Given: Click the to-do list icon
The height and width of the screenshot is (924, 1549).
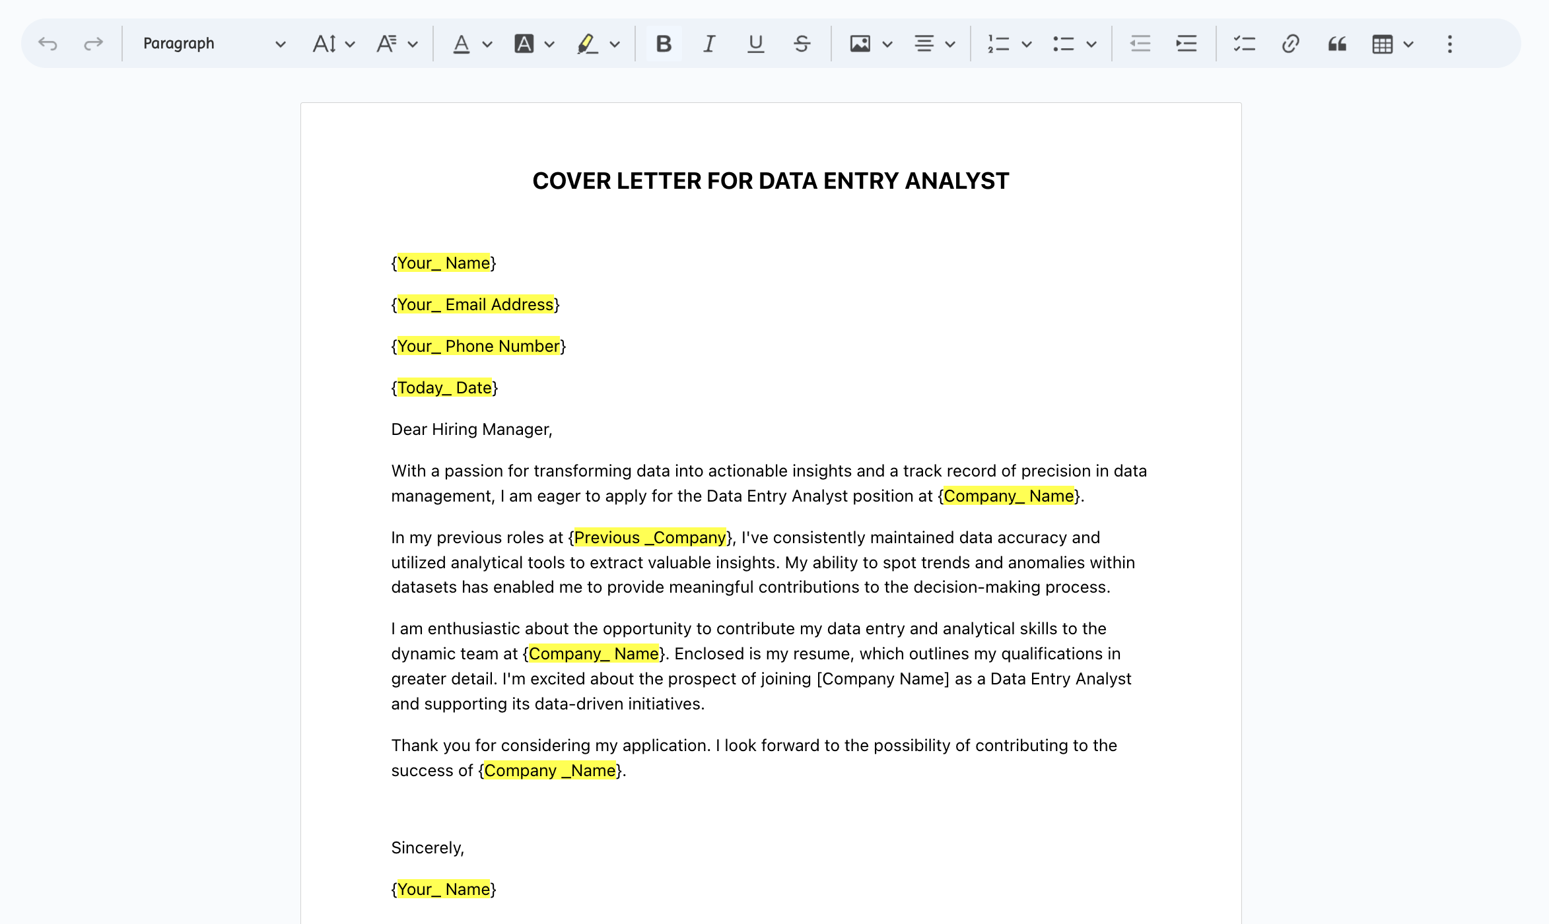Looking at the screenshot, I should pos(1244,44).
